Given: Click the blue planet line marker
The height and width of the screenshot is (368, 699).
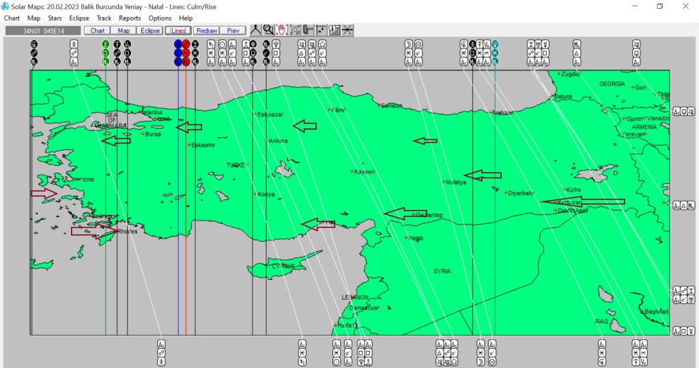Looking at the screenshot, I should pos(178,44).
